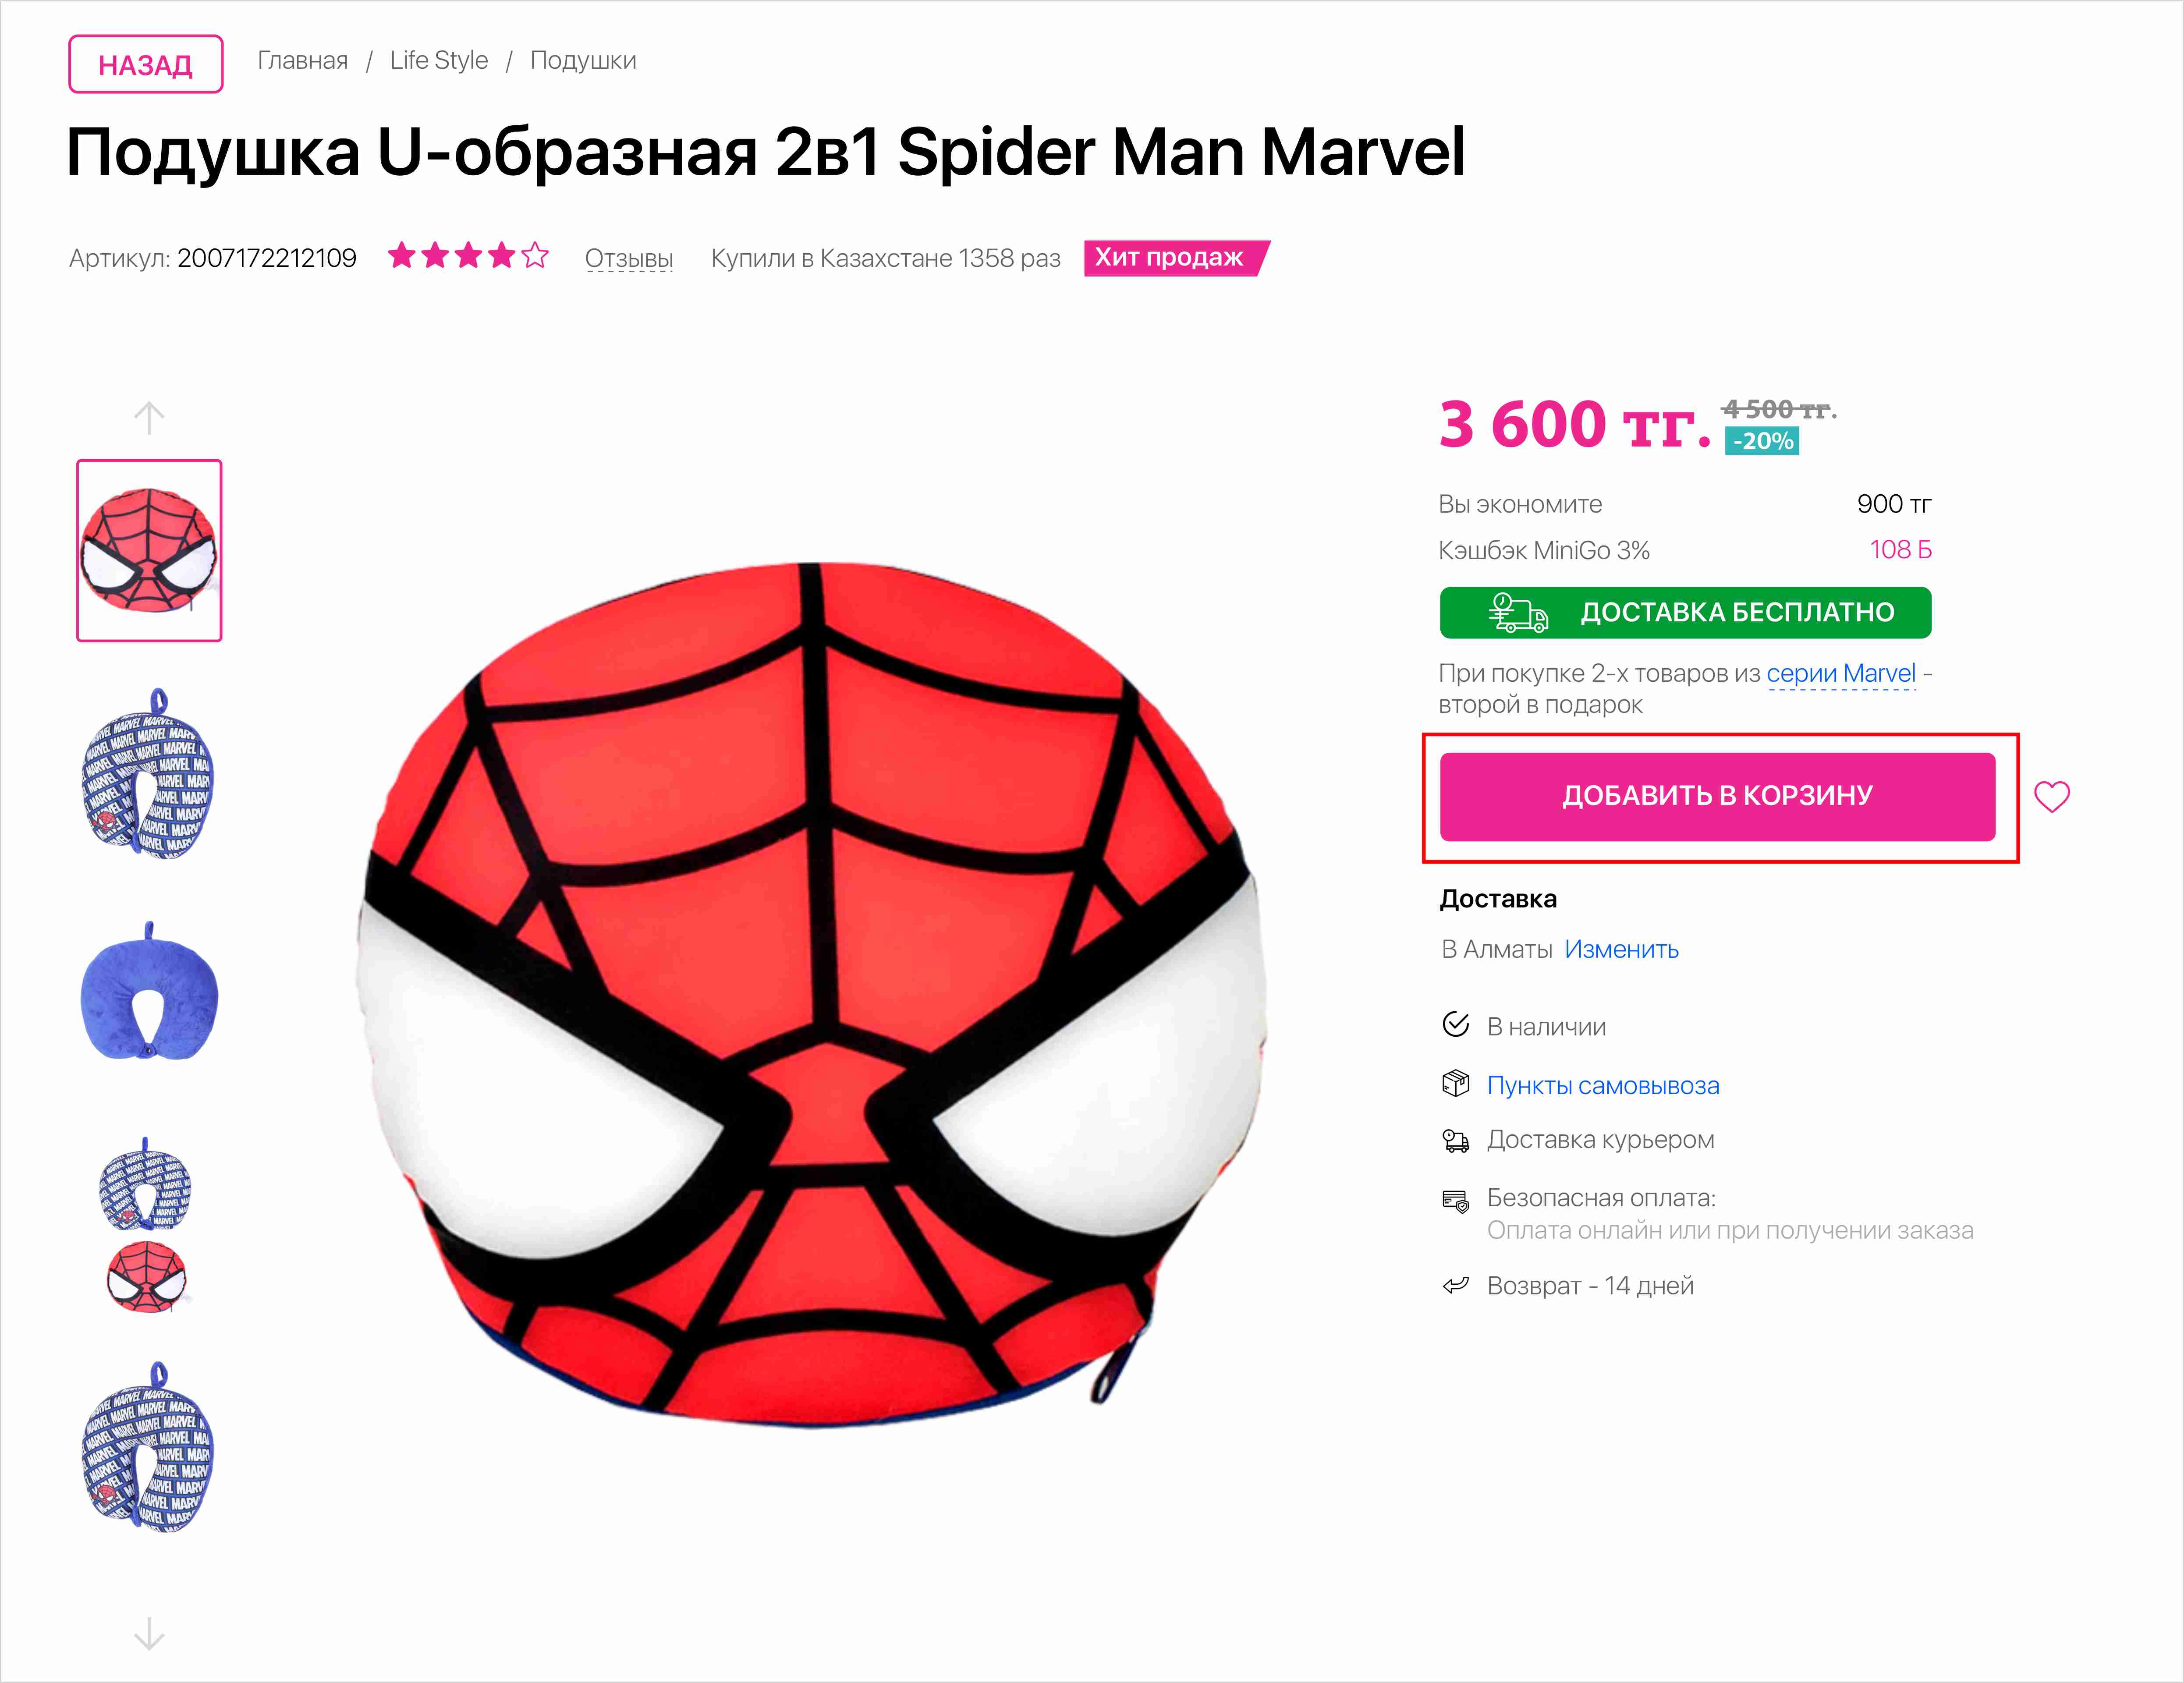This screenshot has height=1683, width=2184.
Task: Click the courier delivery icon
Action: click(1455, 1140)
